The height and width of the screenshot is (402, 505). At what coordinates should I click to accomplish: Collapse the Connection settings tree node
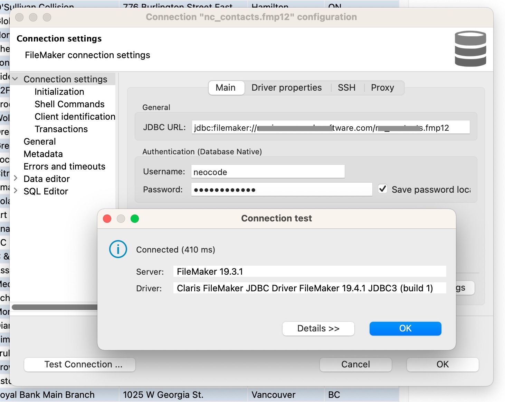pos(15,79)
